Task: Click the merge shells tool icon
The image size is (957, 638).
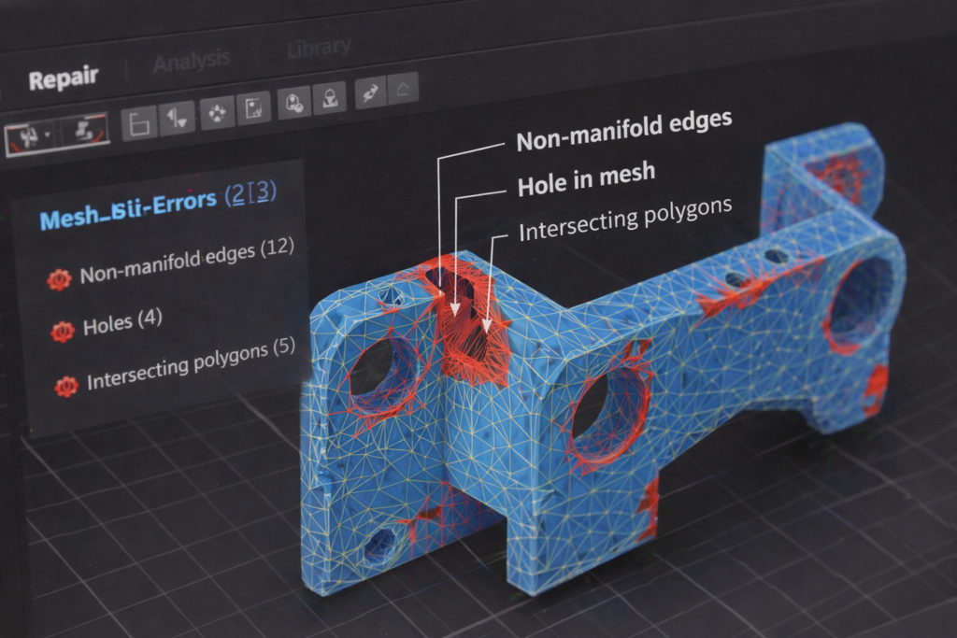Action: [293, 103]
